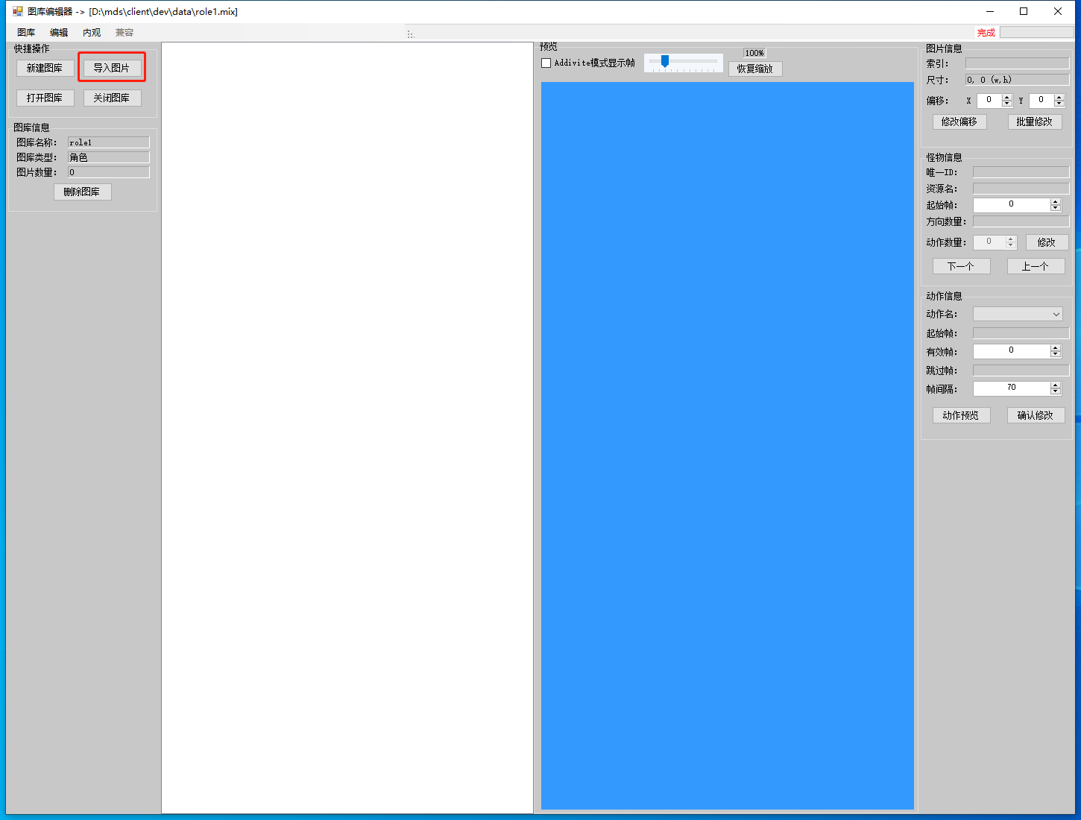Click the 新建图库 button
This screenshot has height=820, width=1081.
click(x=45, y=68)
